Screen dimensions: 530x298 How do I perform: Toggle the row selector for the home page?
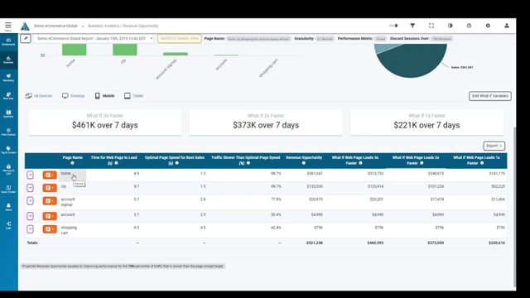(30, 175)
